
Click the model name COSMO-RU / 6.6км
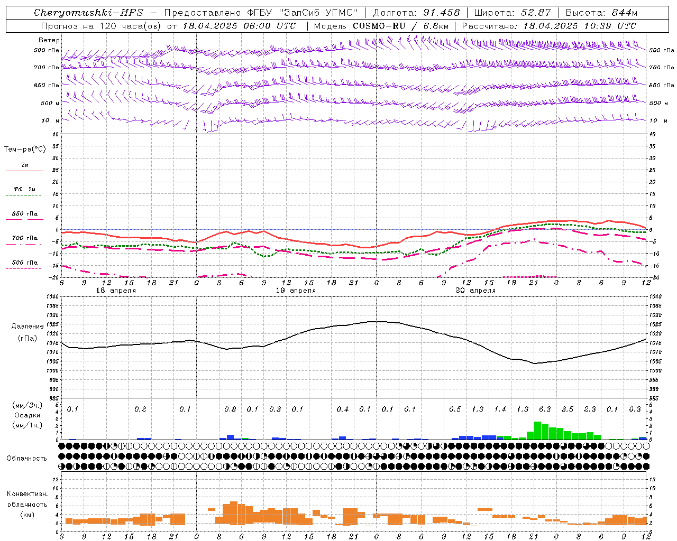pyautogui.click(x=401, y=26)
